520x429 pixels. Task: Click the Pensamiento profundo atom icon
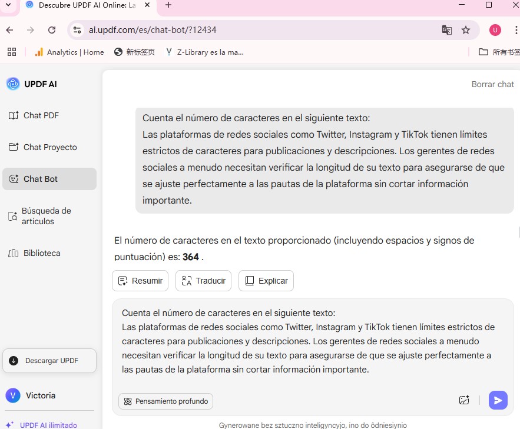click(x=128, y=401)
